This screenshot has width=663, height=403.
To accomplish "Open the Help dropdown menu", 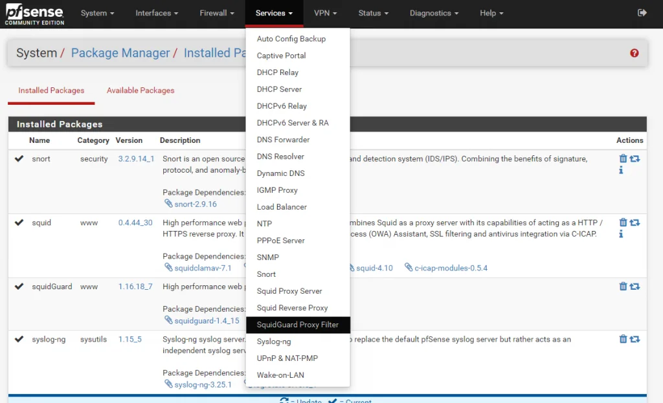I will (x=491, y=13).
